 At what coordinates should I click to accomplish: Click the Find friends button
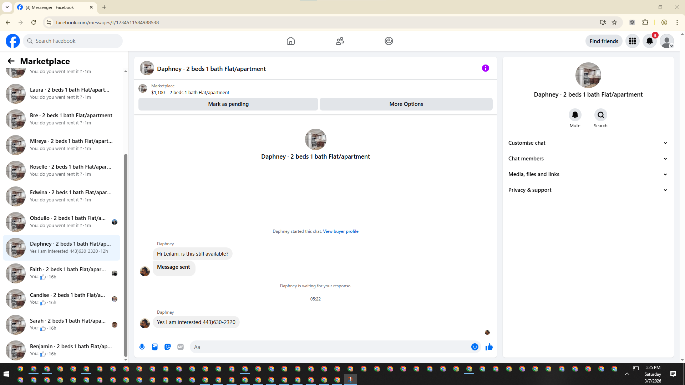point(604,41)
